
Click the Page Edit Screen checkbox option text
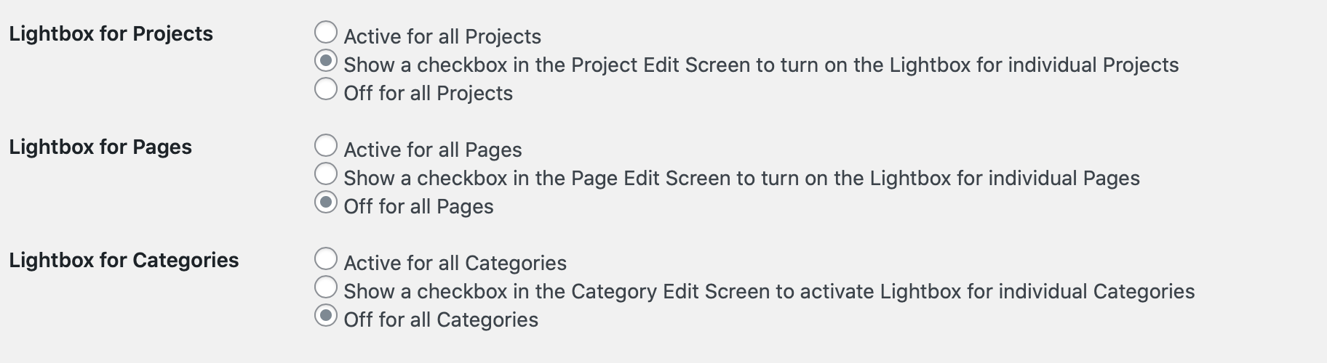[741, 179]
